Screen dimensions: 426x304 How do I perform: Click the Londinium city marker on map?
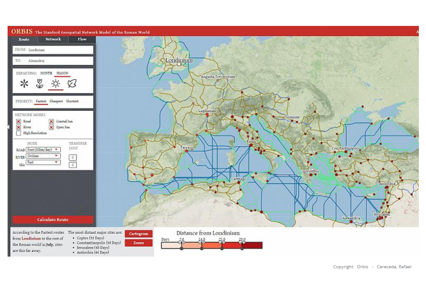pyautogui.click(x=179, y=64)
